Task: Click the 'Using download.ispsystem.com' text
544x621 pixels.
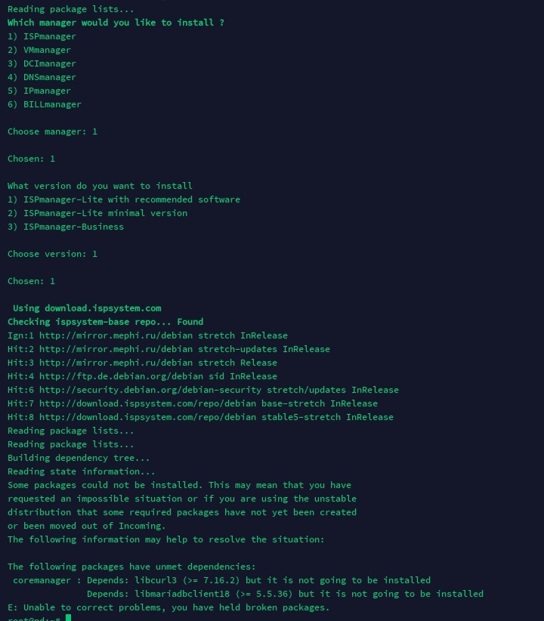Action: (87, 308)
